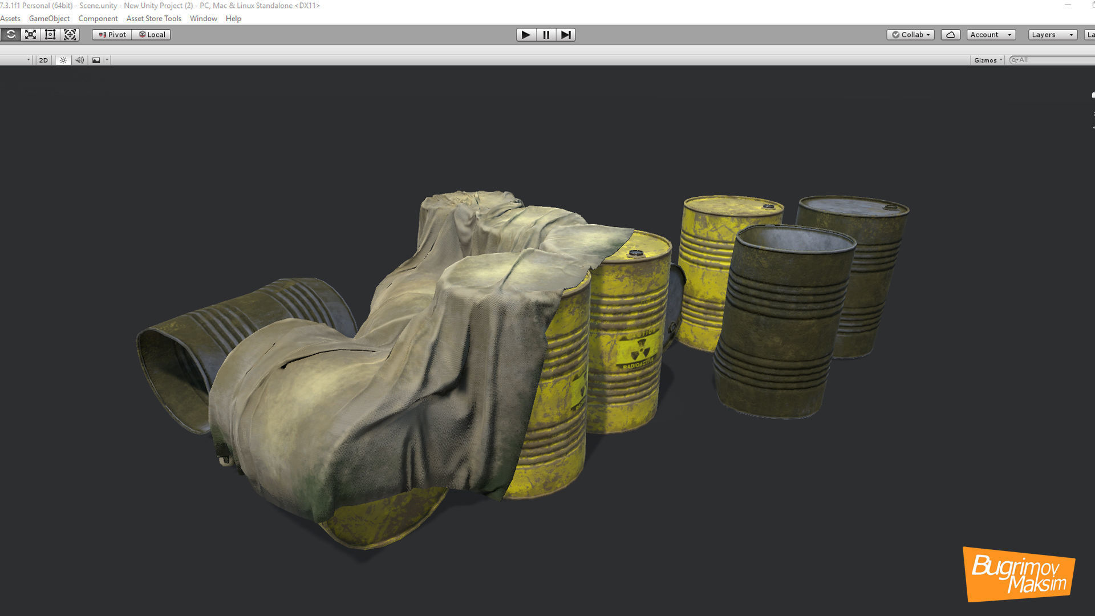Open the Layers dropdown

1053,35
